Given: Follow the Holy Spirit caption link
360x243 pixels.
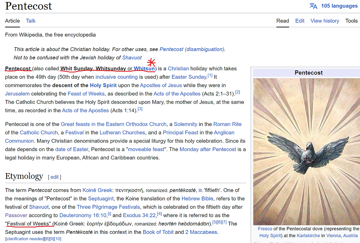Looking at the screenshot, I should point(270,236).
